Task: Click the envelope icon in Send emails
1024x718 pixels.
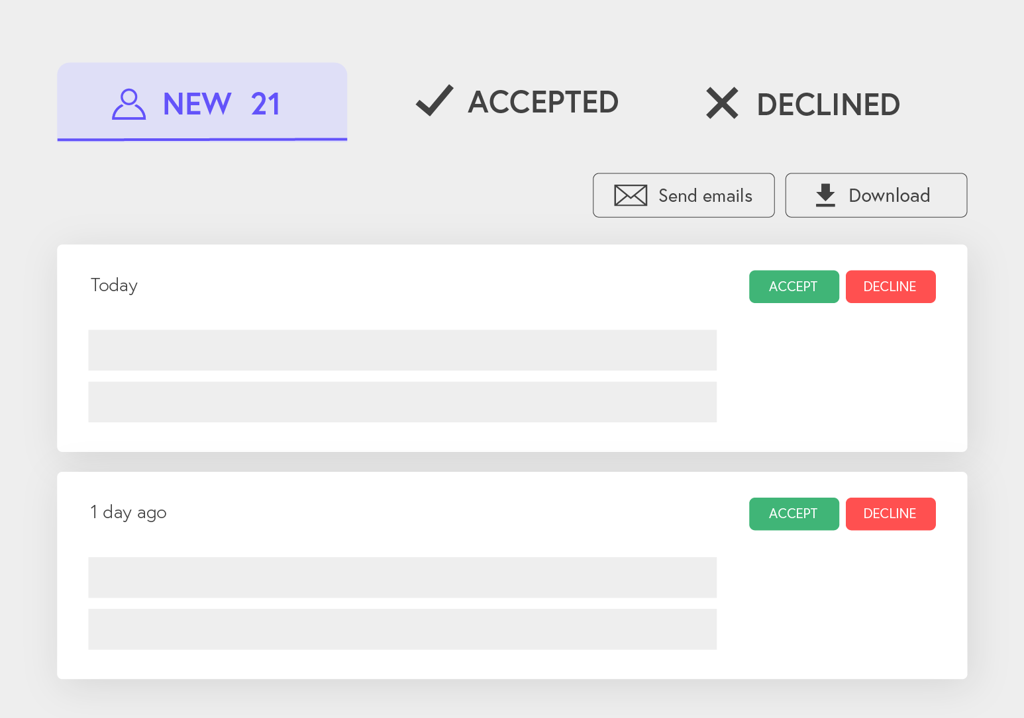Action: pyautogui.click(x=631, y=195)
